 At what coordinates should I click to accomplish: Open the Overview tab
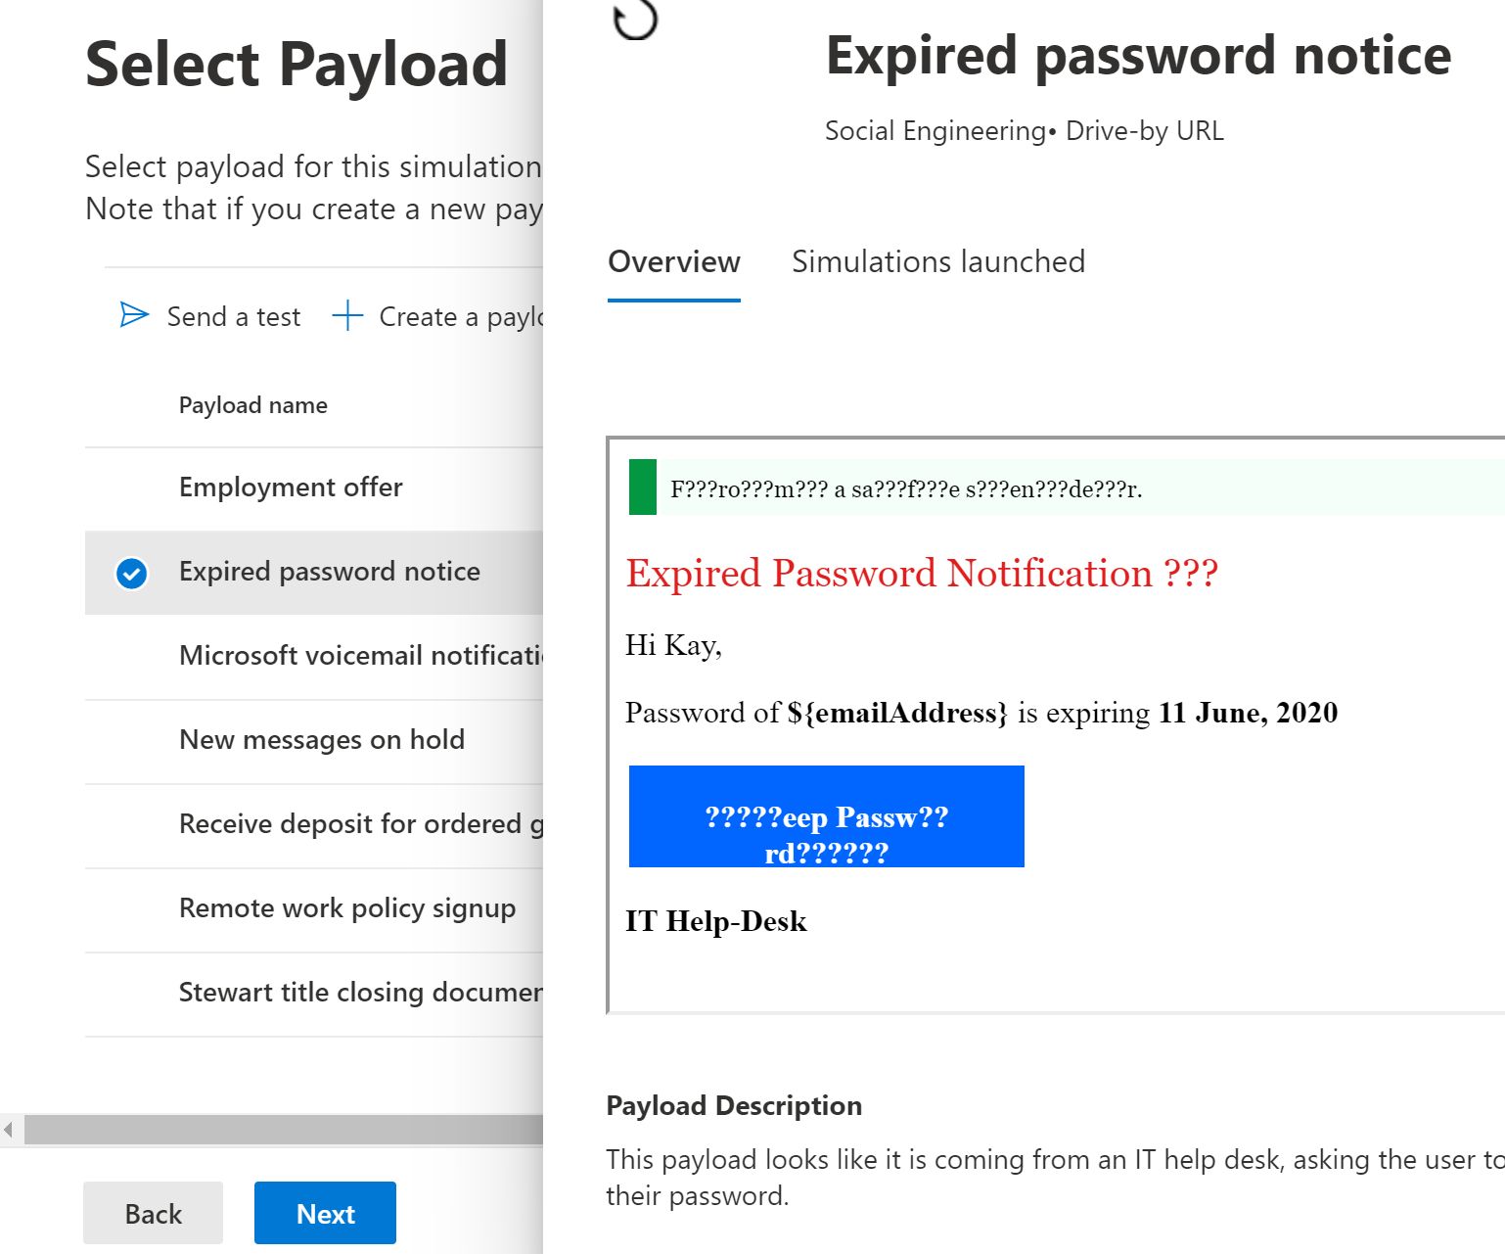[673, 262]
